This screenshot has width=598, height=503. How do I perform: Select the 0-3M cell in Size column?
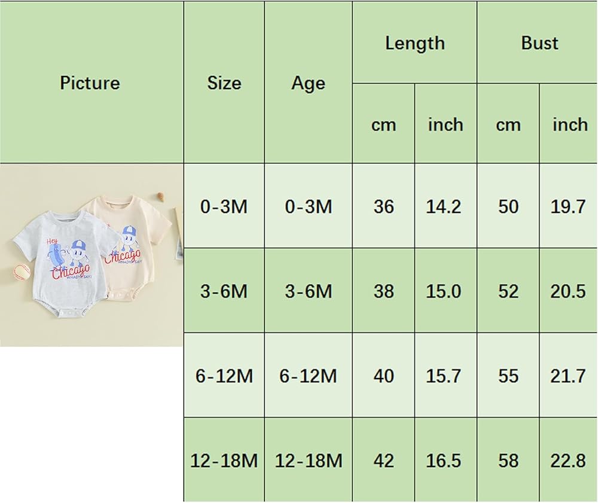coord(224,206)
